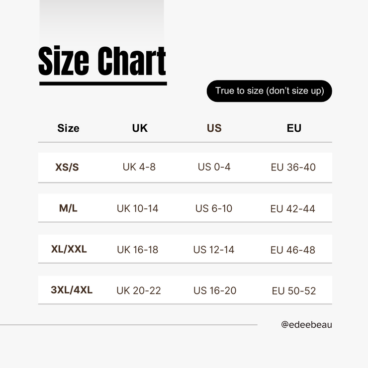Click the EU column header
This screenshot has width=368, height=368.
294,128
